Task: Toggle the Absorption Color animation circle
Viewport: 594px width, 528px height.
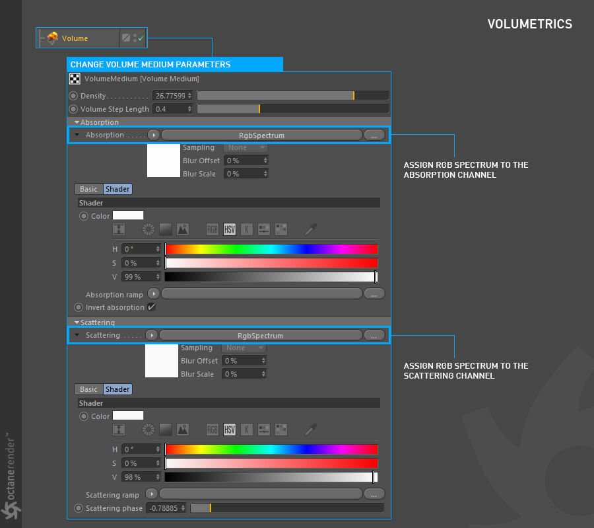Action: point(84,216)
